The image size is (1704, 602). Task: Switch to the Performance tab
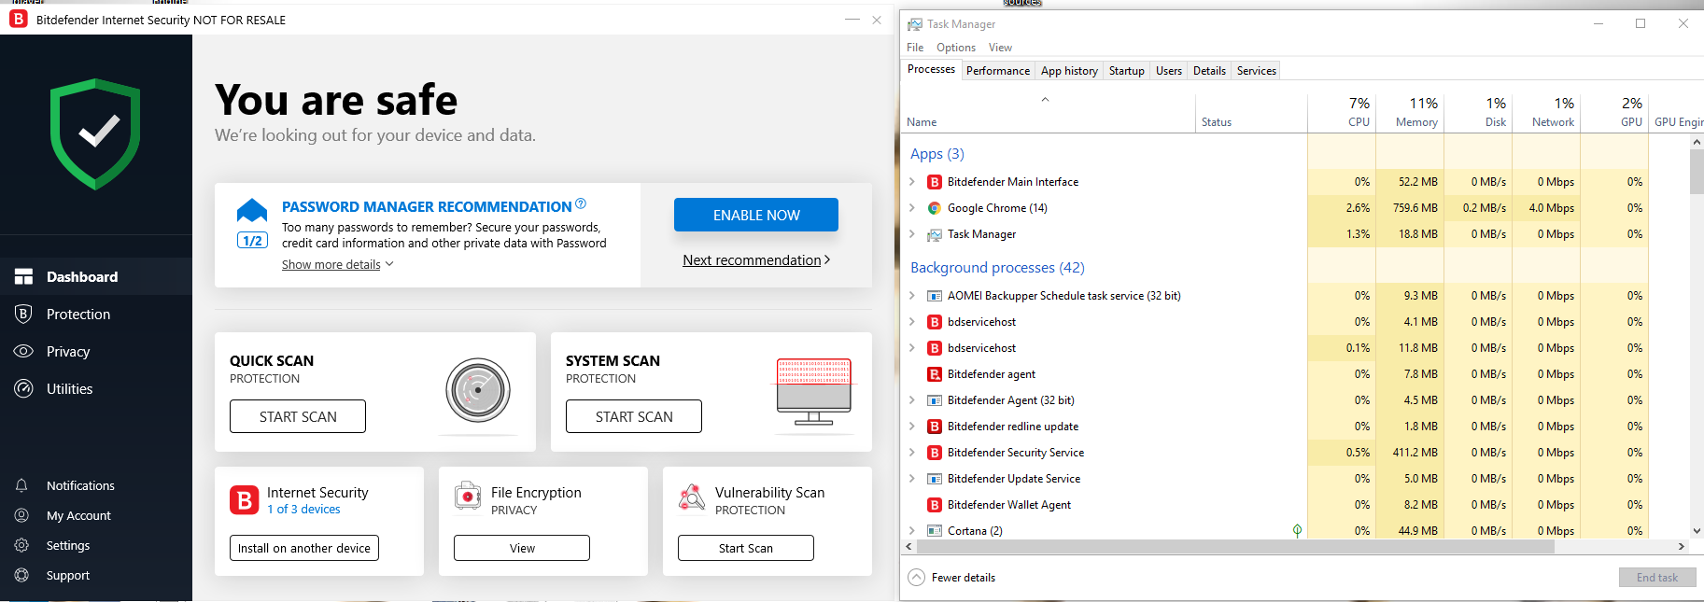point(997,71)
